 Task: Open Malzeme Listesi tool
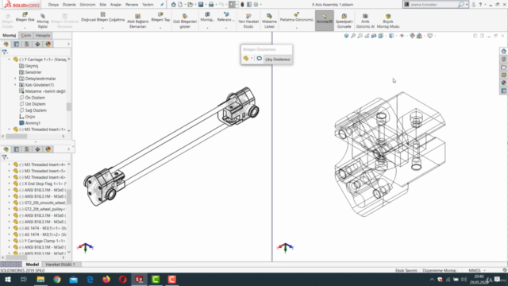click(269, 21)
